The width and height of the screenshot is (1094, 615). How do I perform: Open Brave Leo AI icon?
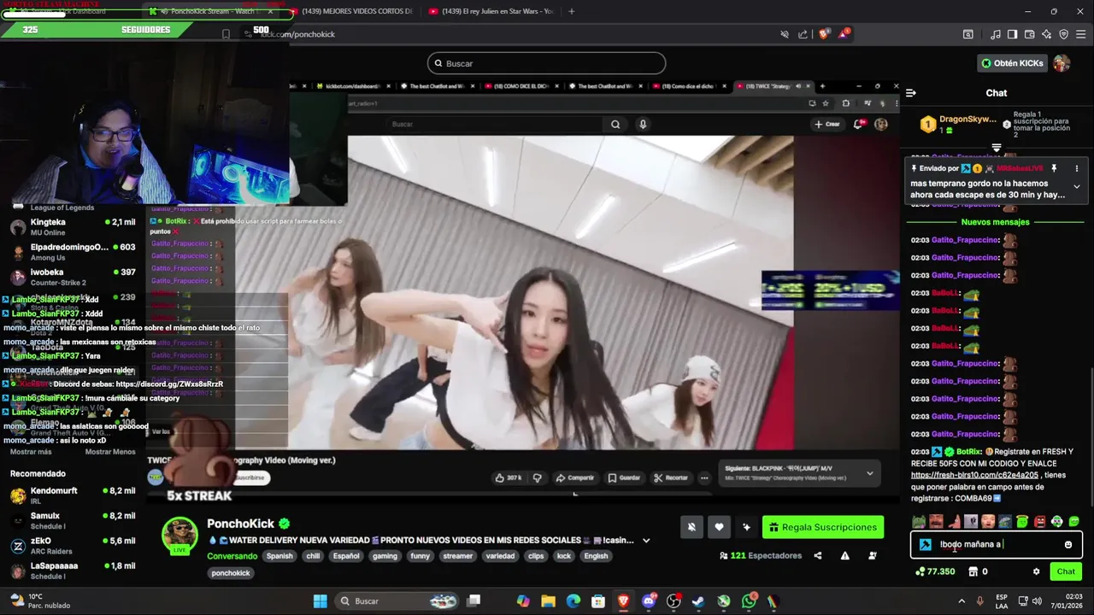(x=1046, y=34)
